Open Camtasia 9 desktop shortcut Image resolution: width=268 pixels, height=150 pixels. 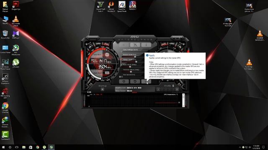(5, 135)
